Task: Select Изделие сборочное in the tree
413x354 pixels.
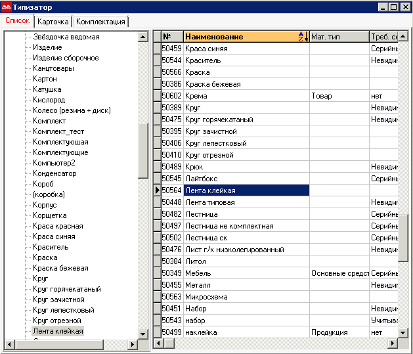Action: 66,58
